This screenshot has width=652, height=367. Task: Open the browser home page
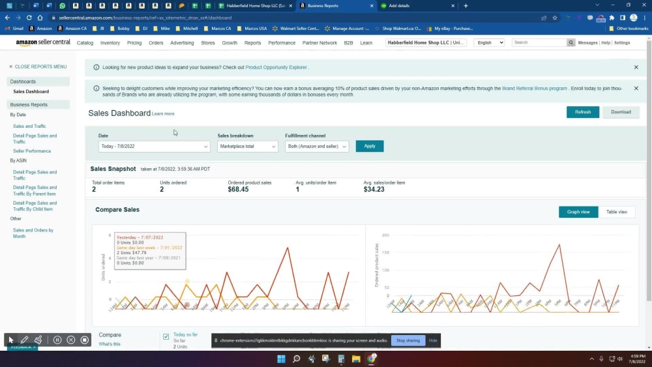40,18
